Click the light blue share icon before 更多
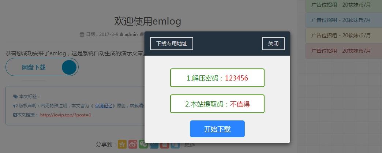382x153 pixels. 175,146
